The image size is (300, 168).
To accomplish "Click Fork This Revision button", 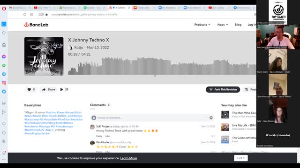I will pos(223,90).
